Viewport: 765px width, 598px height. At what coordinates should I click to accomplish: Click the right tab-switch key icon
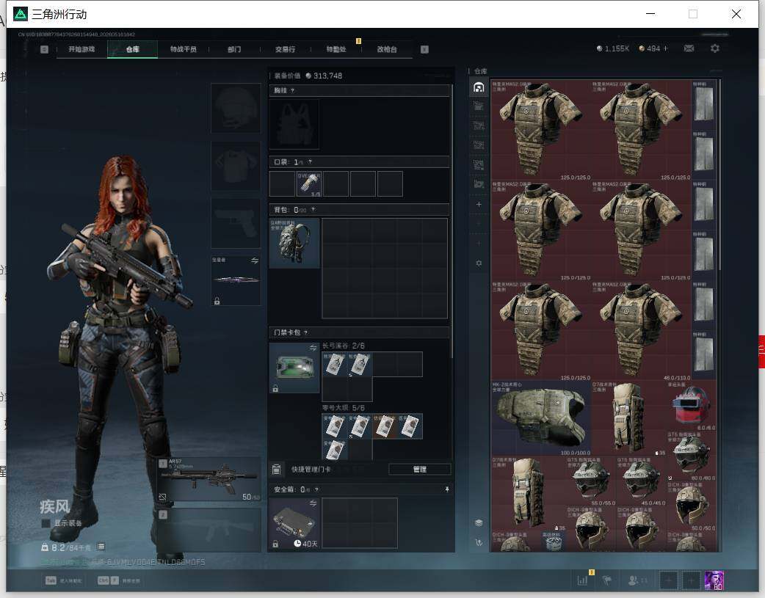click(424, 49)
